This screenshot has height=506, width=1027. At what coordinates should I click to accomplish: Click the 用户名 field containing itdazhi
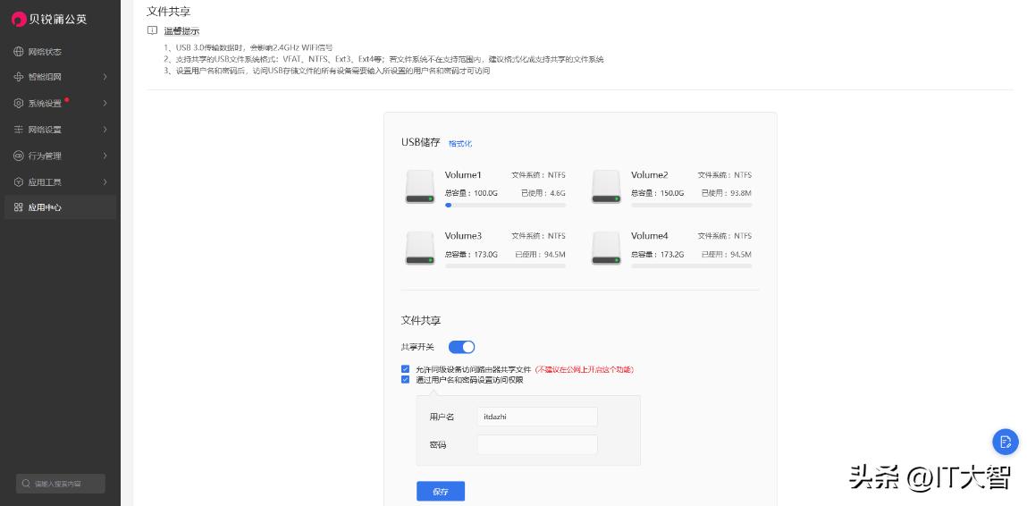537,417
